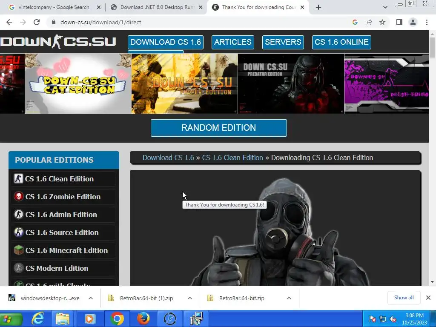
Task: Expand options for windowsdesktop exe download
Action: pos(91,298)
